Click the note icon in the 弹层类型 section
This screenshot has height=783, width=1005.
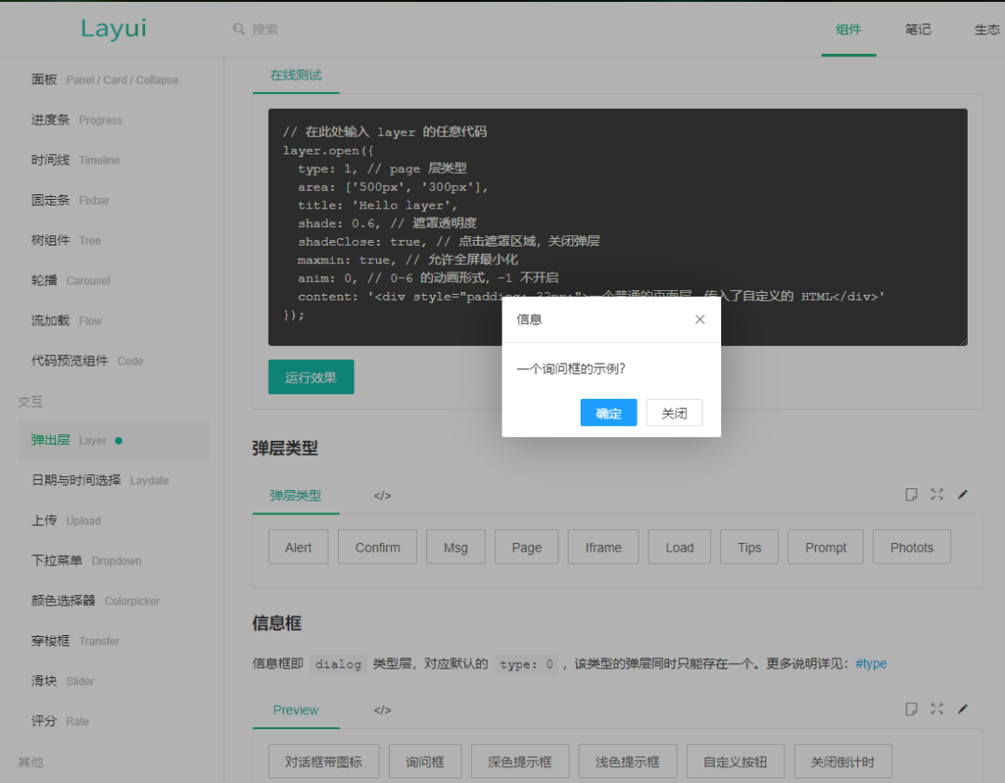pos(911,495)
